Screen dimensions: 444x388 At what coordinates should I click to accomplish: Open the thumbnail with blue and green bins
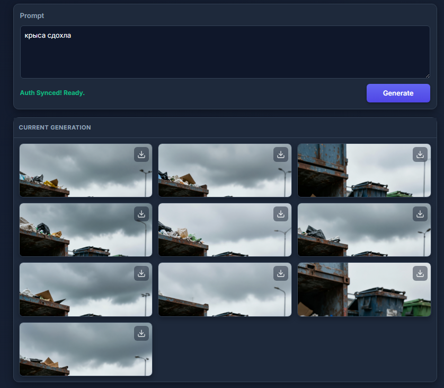364,290
